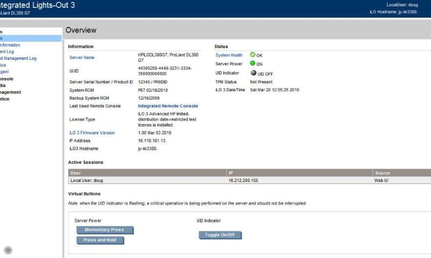Click the iLO3 Hostname value 'jy-ilo3380.'
Image resolution: width=431 pixels, height=258 pixels.
click(148, 149)
